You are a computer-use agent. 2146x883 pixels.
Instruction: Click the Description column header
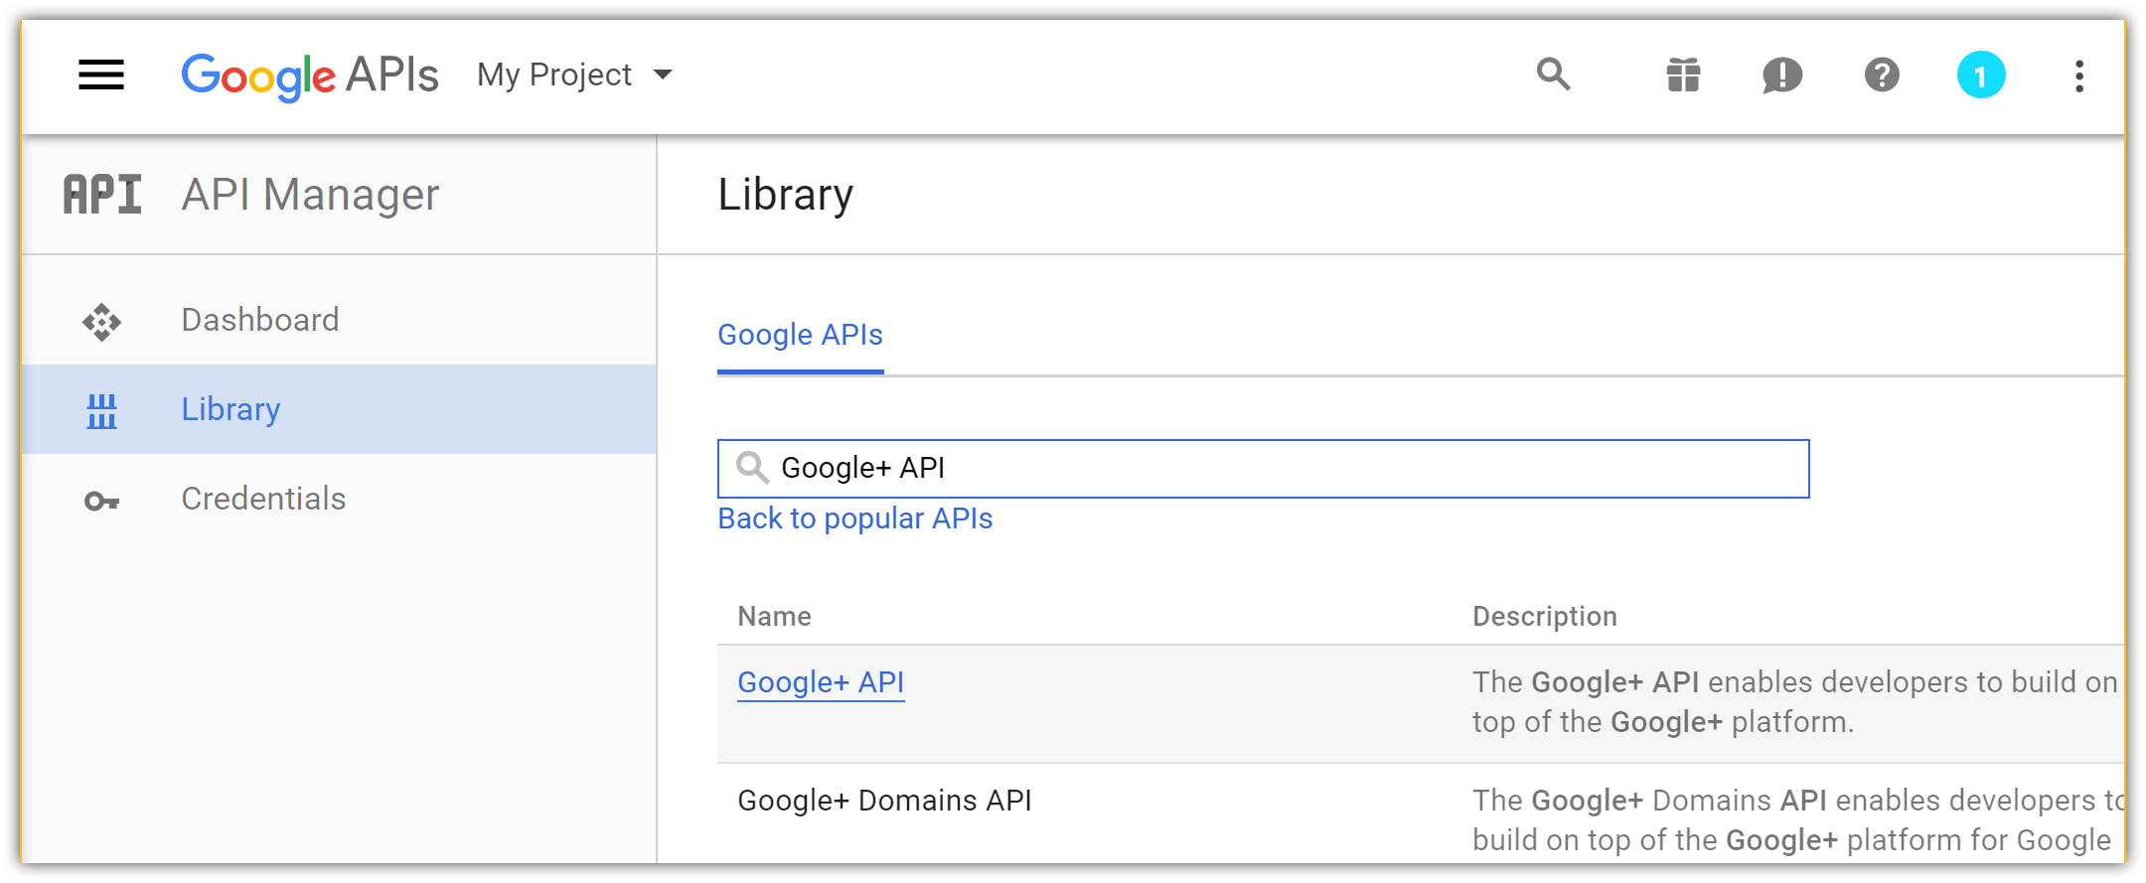[x=1544, y=616]
